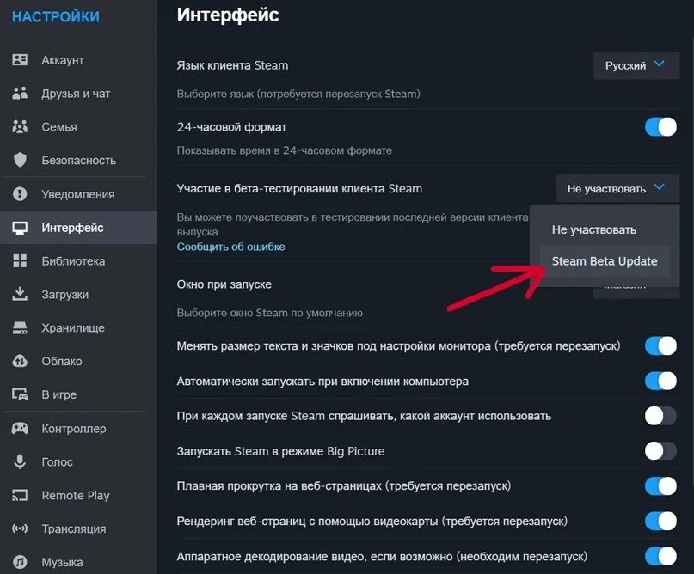
Task: Toggle hardware video decoding switch
Action: (x=660, y=556)
